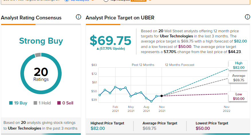251x135 pixels.
Task: Click the Low $50.00 forecast label
Action: pos(238,96)
